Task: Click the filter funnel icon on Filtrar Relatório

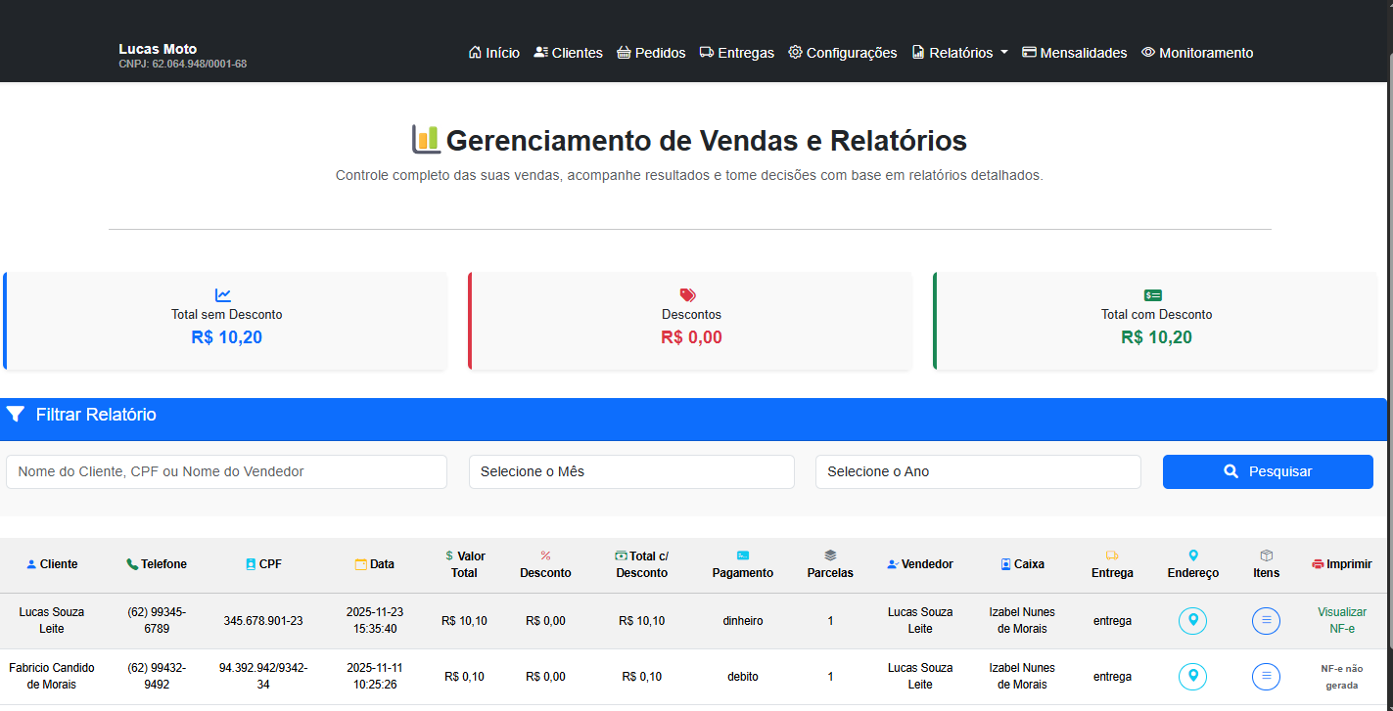Action: 16,414
